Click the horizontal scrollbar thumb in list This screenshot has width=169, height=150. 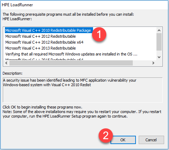click(x=71, y=63)
